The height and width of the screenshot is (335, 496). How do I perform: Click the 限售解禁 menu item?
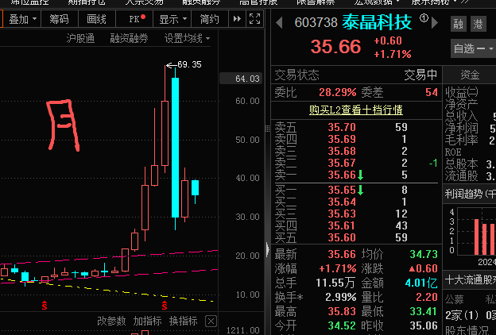click(316, 2)
